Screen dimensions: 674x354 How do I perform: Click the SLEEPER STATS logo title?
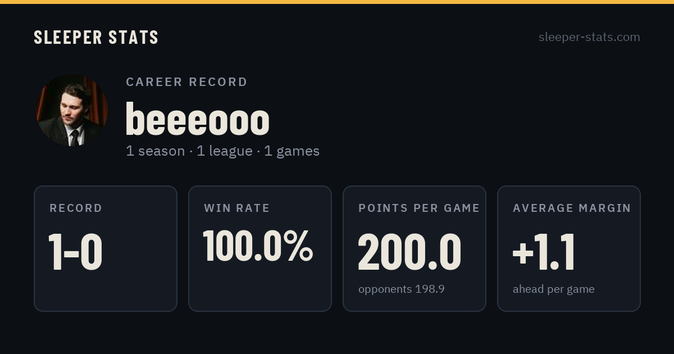pos(96,37)
